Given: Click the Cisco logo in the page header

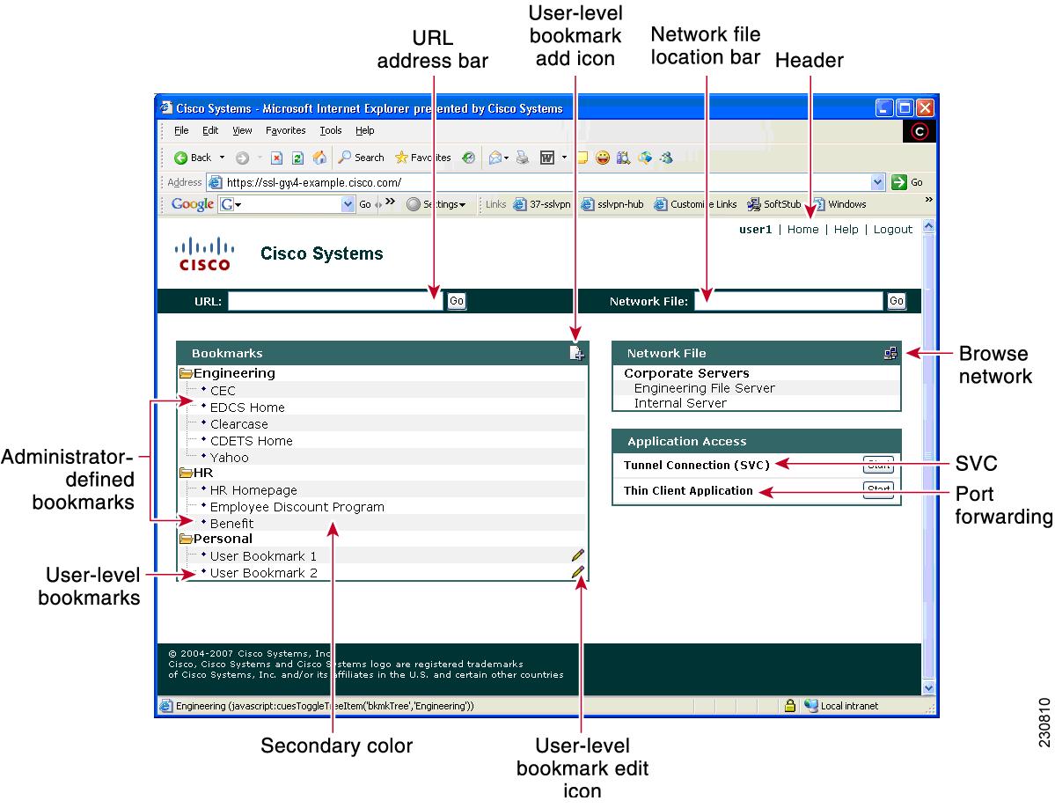Looking at the screenshot, I should (204, 254).
